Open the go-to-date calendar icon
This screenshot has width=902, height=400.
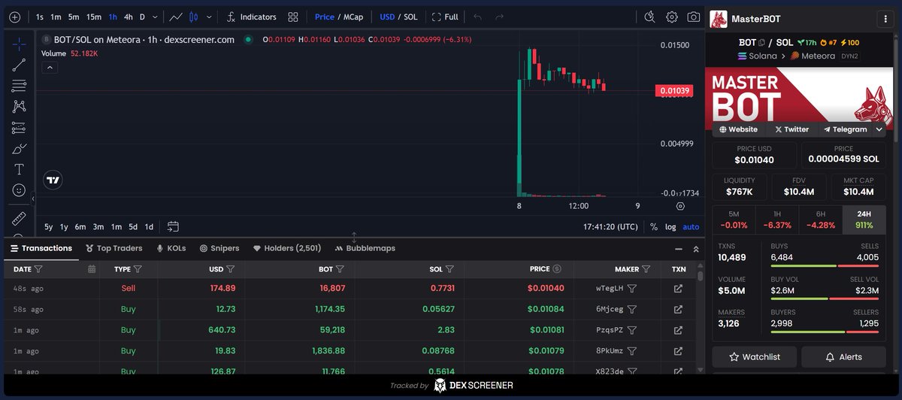[x=173, y=226]
